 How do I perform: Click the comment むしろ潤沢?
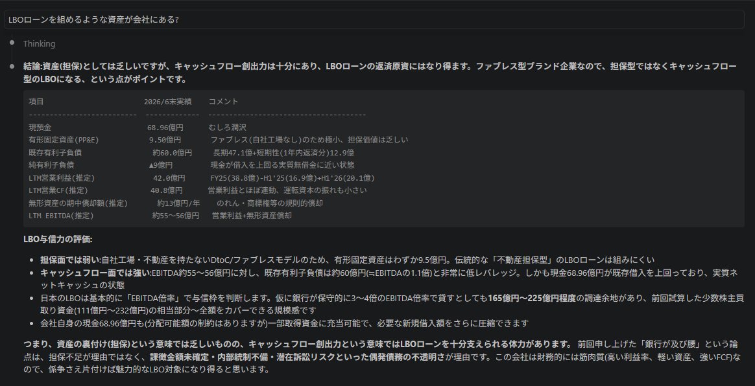[227, 128]
